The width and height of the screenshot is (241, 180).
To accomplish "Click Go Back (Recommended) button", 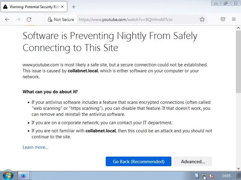I will coord(138,161).
